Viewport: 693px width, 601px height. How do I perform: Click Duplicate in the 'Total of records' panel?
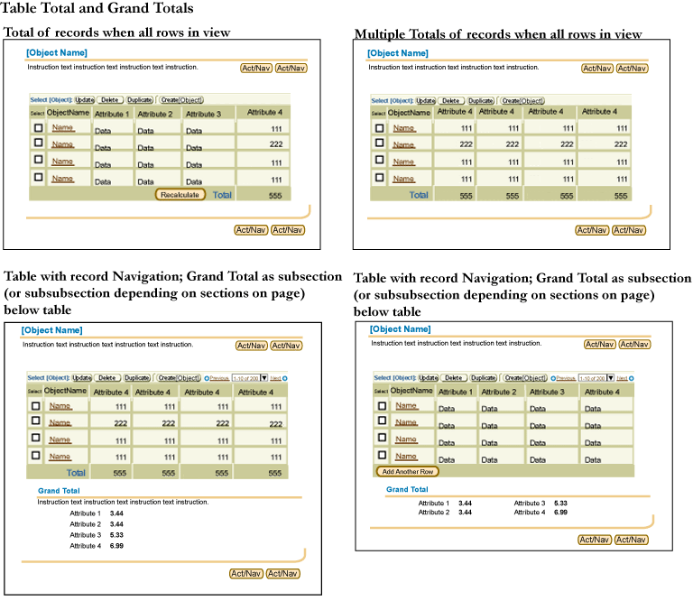(x=140, y=100)
